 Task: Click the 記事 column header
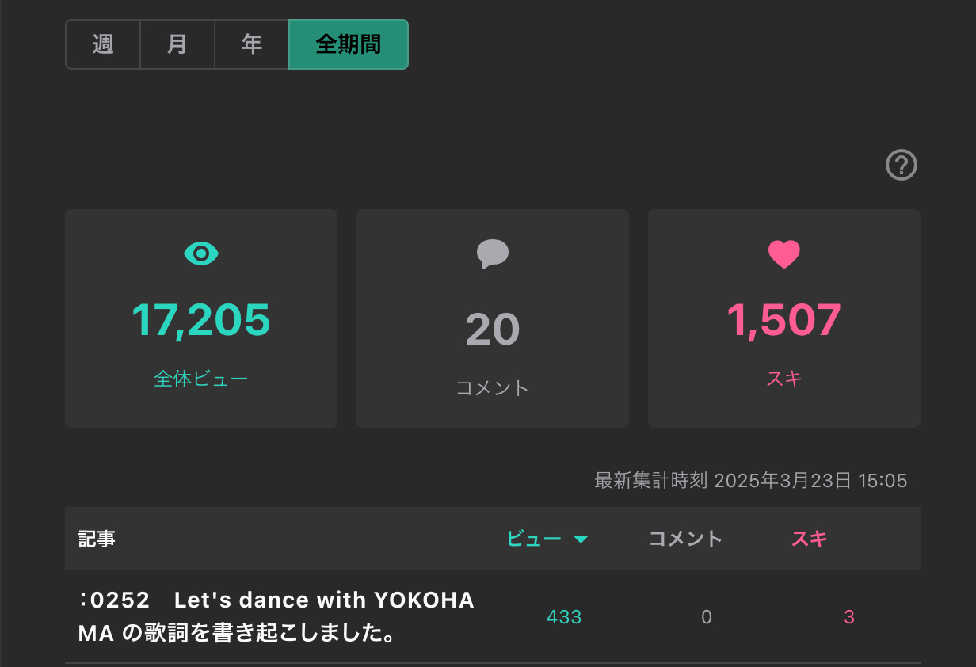97,539
